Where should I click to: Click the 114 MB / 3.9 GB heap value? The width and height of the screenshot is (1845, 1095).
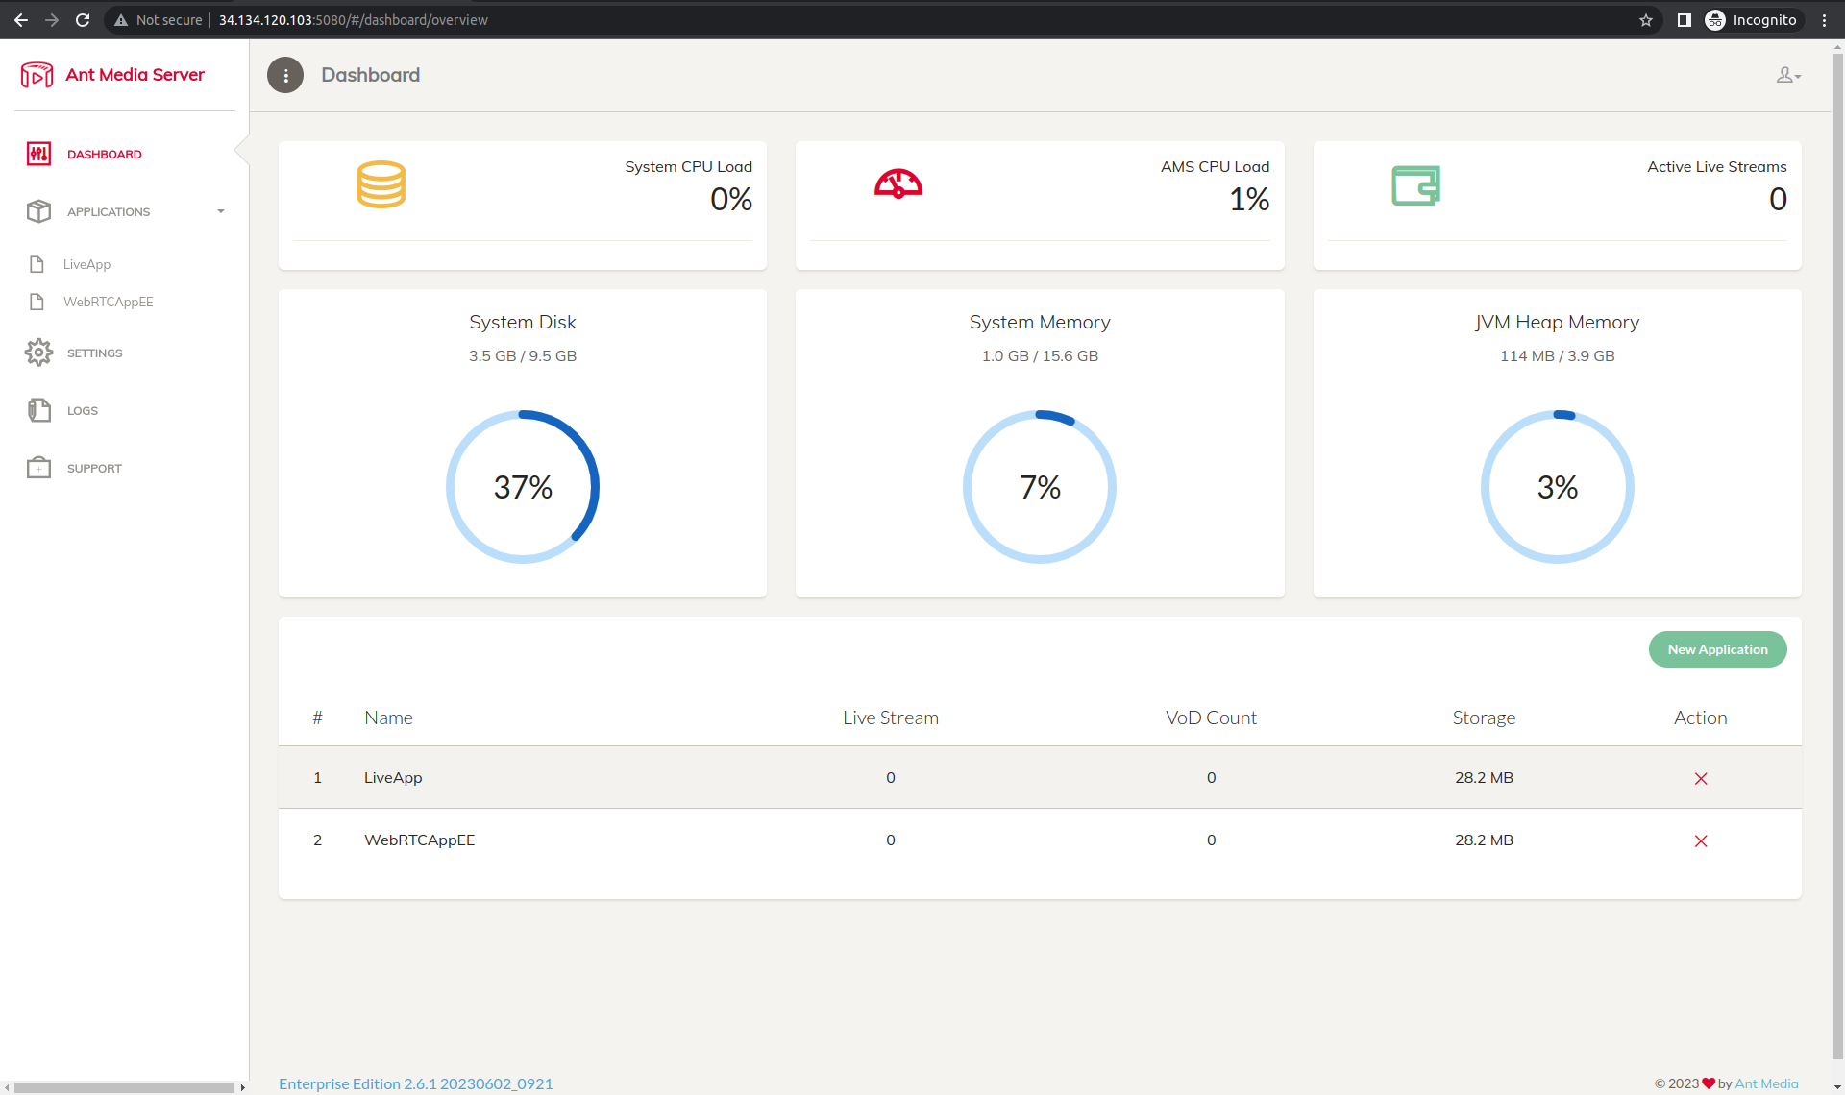pos(1557,355)
